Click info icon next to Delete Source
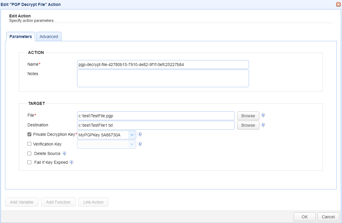342x223 pixels. click(64, 153)
